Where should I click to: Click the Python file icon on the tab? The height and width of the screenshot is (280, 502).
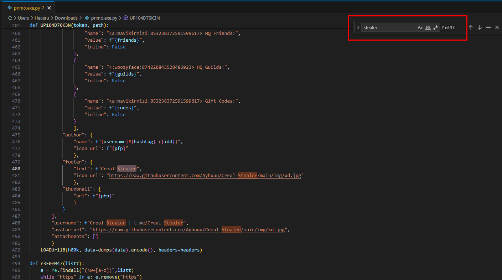tap(10, 8)
